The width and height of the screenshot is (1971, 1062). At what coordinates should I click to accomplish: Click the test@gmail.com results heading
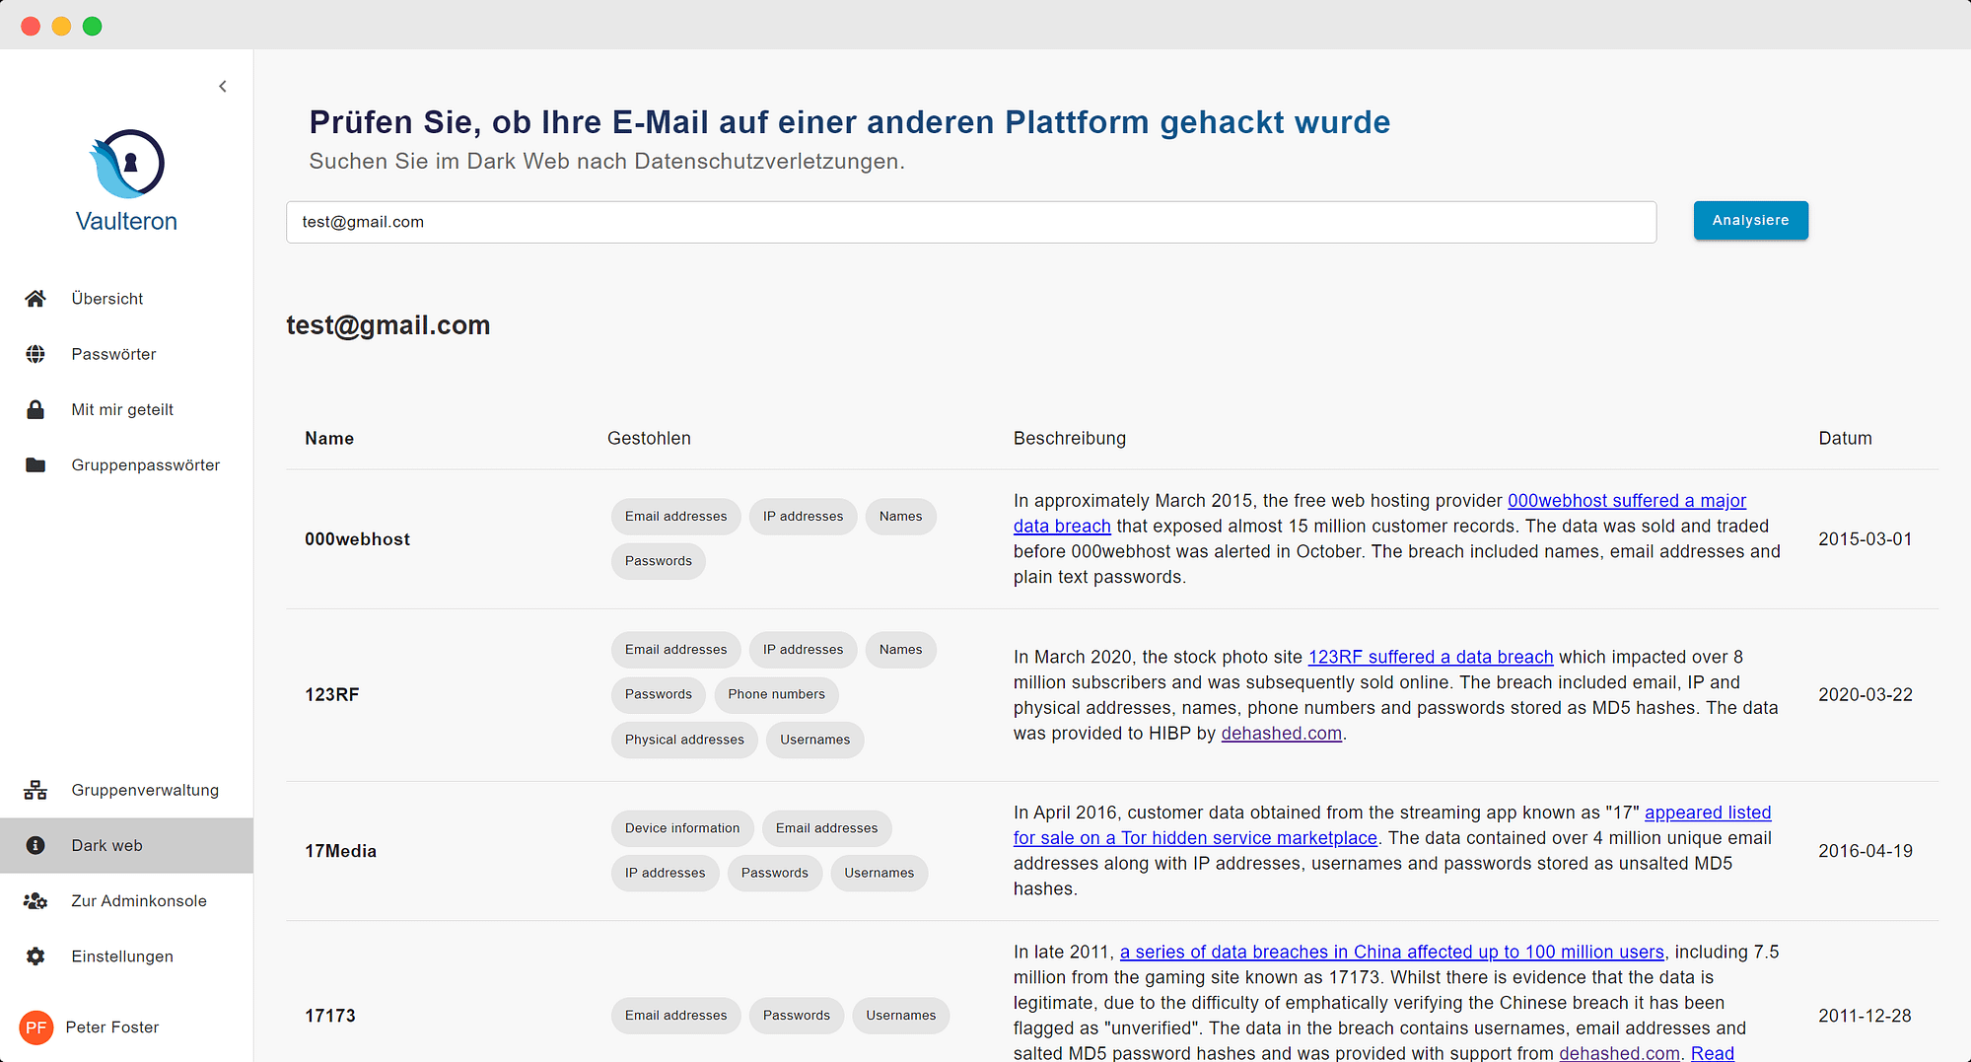pyautogui.click(x=387, y=325)
